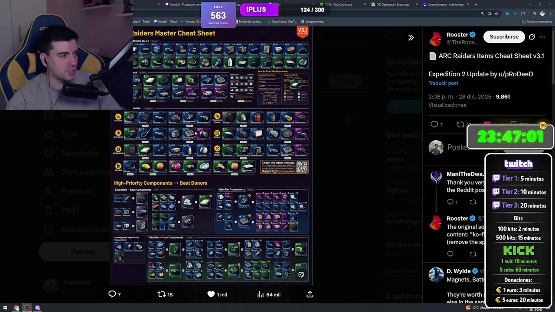The width and height of the screenshot is (555, 312).
Task: Open the browser extensions puzzle icon
Action: pyautogui.click(x=523, y=14)
